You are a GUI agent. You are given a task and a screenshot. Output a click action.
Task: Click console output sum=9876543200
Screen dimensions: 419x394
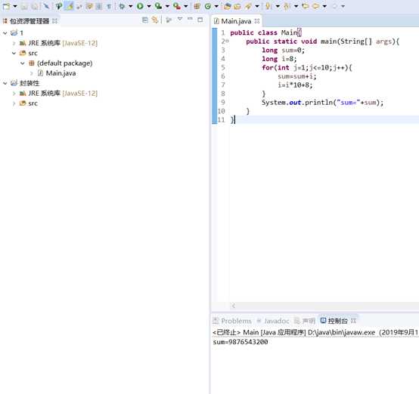(x=241, y=342)
